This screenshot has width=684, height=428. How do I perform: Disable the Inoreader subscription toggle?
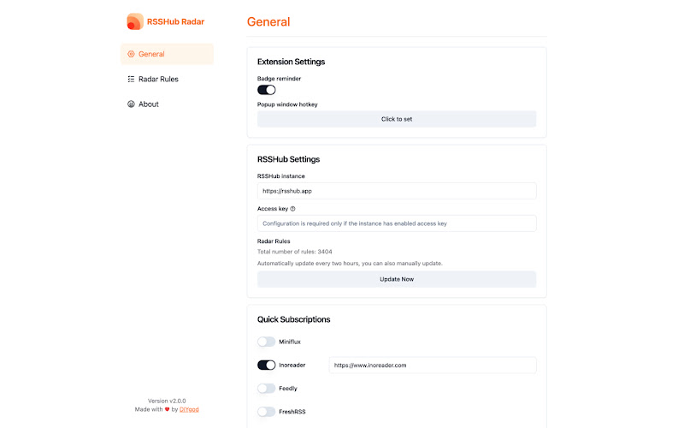267,365
